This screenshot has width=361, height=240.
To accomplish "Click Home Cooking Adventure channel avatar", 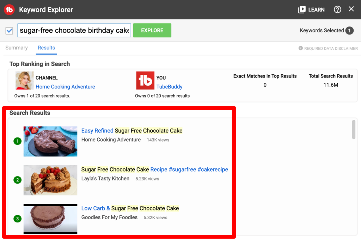I will pos(24,81).
